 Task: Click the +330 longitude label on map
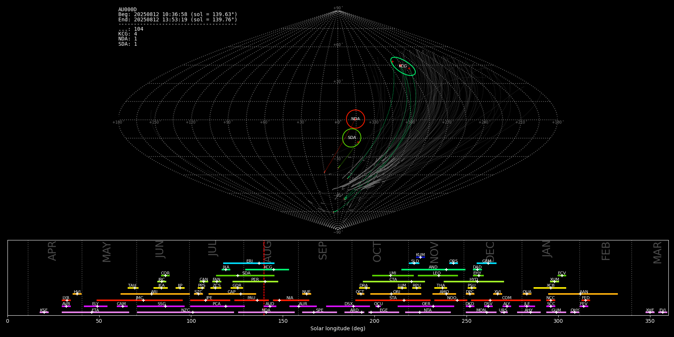click(374, 122)
